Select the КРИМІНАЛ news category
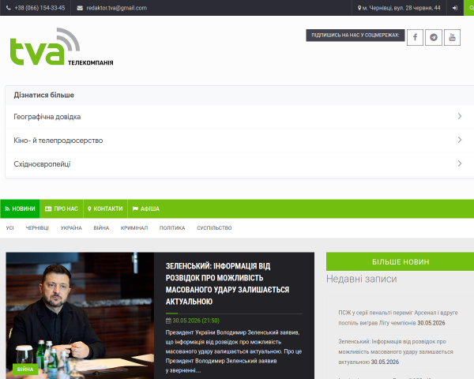This screenshot has width=474, height=379. 134,228
